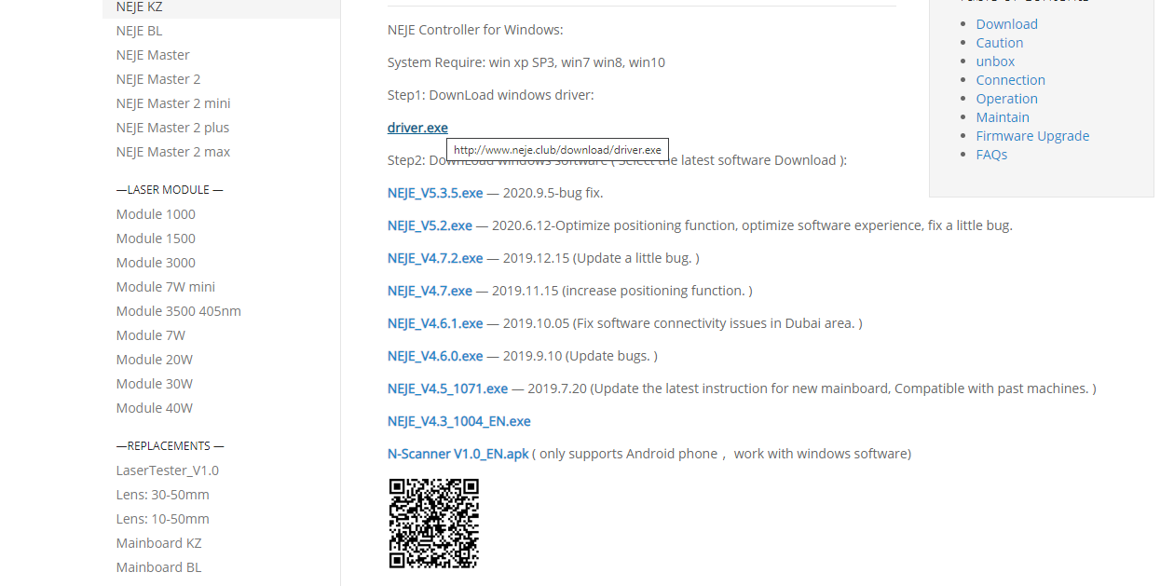
Task: Click the QR code image
Action: click(x=433, y=523)
